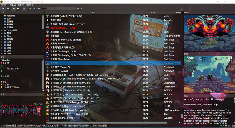The image size is (235, 128).
Task: Sort list by 描述 column header
Action: pos(94,13)
